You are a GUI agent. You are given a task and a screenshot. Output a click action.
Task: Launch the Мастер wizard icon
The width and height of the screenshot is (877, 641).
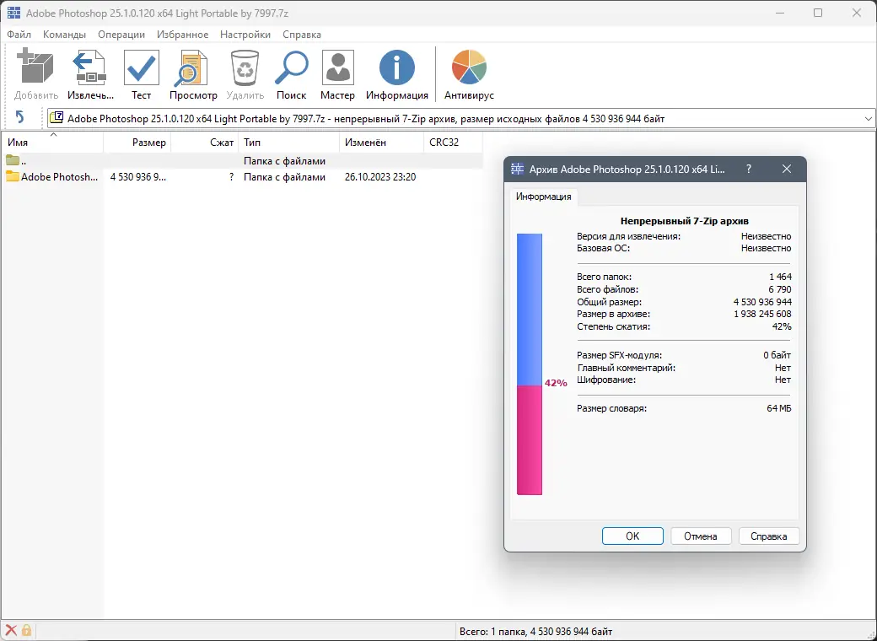point(337,67)
